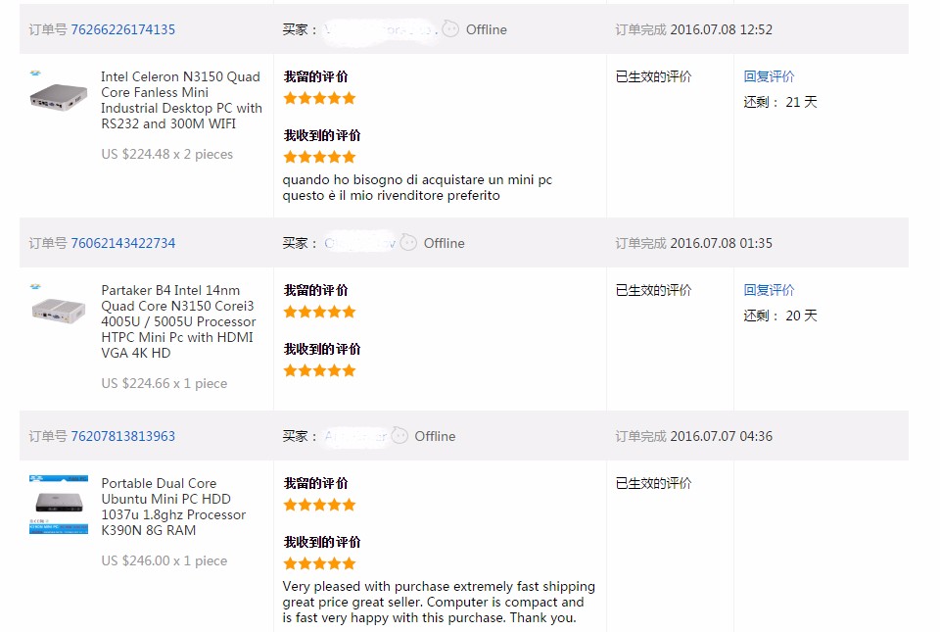Click Intel Celeron N3150 Mini PC thumbnail

click(x=59, y=93)
